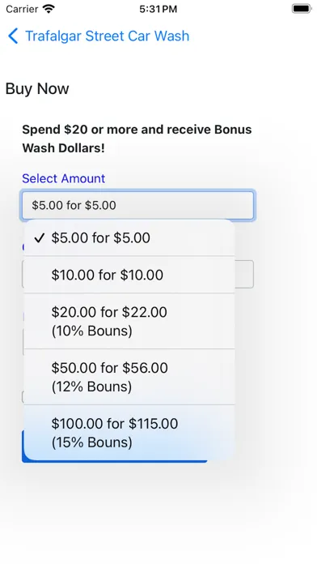Tap the Wi-Fi status icon

point(48,9)
